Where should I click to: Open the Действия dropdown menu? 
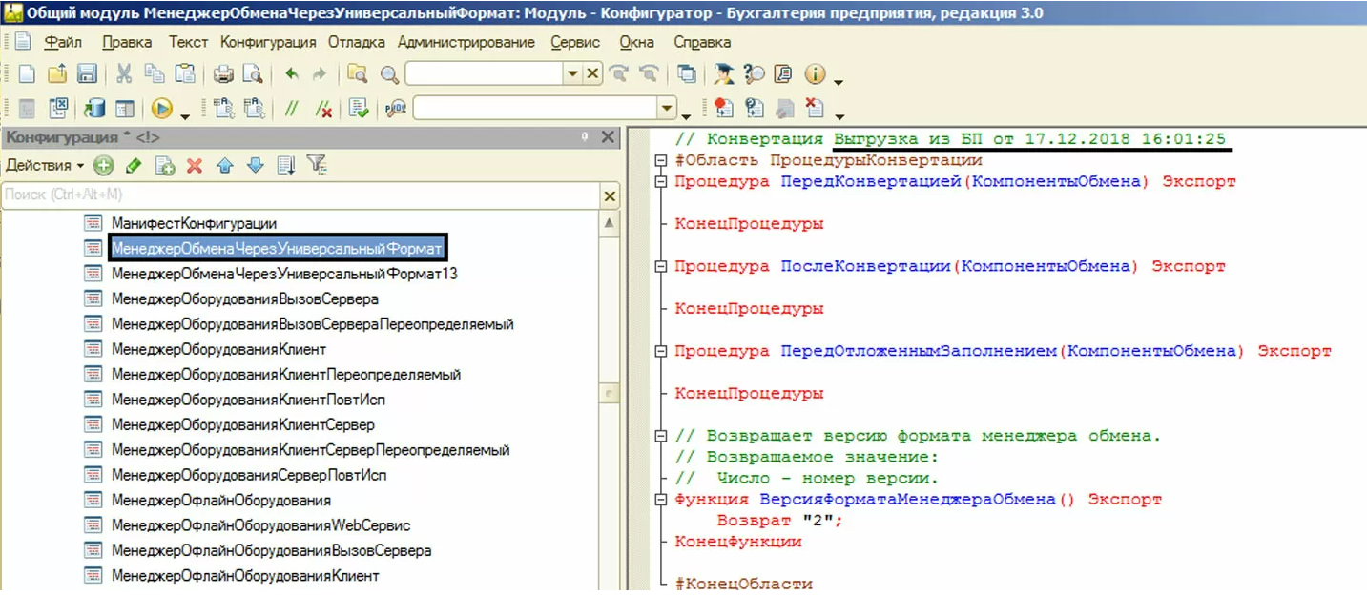(44, 166)
